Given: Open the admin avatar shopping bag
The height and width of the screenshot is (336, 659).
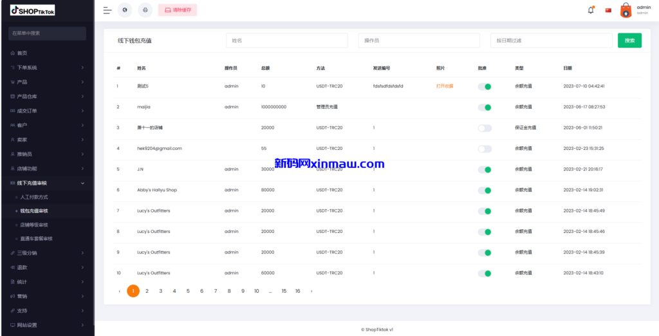Looking at the screenshot, I should tap(626, 10).
